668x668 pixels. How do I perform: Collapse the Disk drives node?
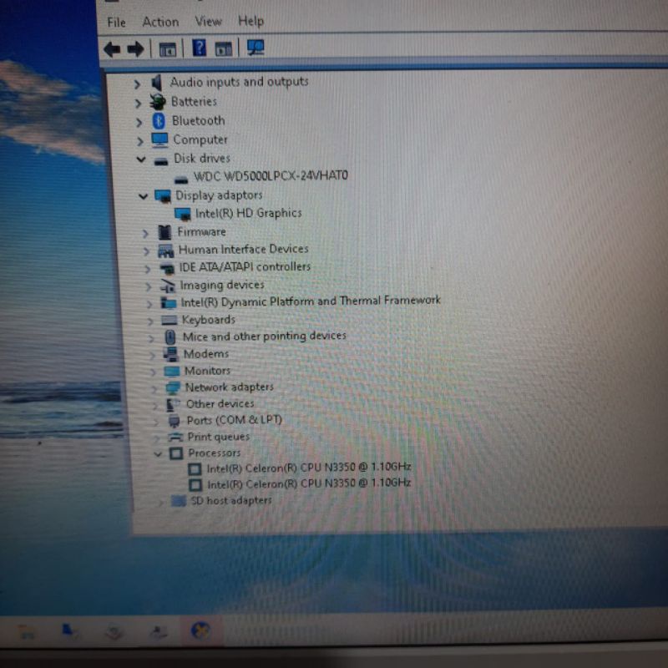tap(141, 159)
